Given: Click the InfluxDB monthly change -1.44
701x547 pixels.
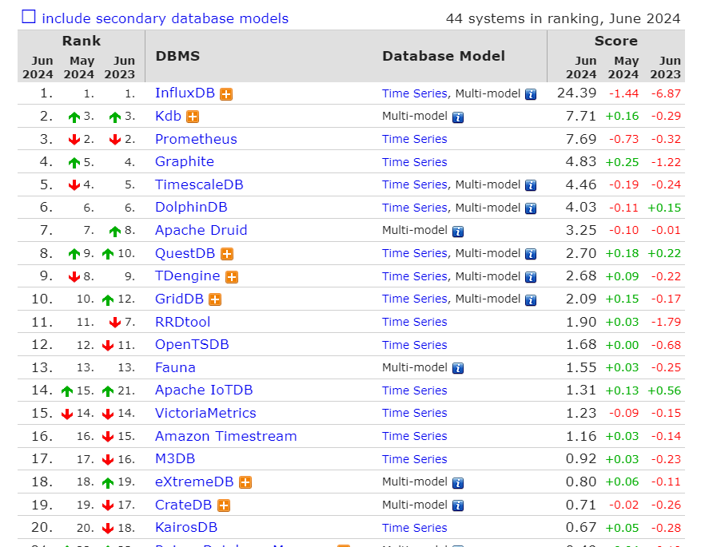Looking at the screenshot, I should [623, 93].
